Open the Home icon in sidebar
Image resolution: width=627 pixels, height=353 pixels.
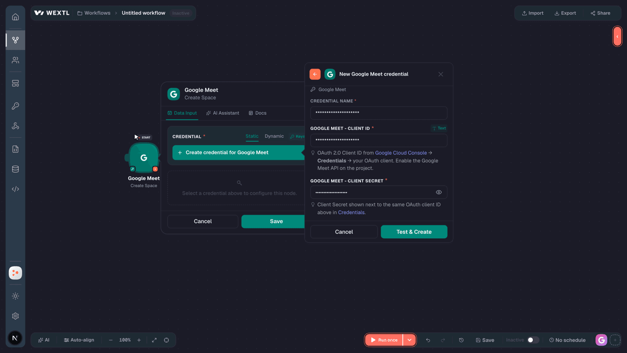15,17
